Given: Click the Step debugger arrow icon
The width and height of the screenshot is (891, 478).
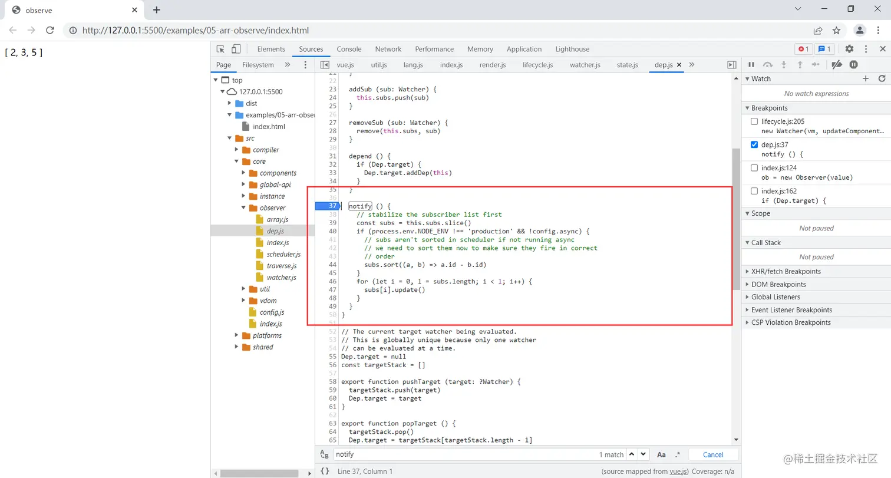Looking at the screenshot, I should (816, 65).
